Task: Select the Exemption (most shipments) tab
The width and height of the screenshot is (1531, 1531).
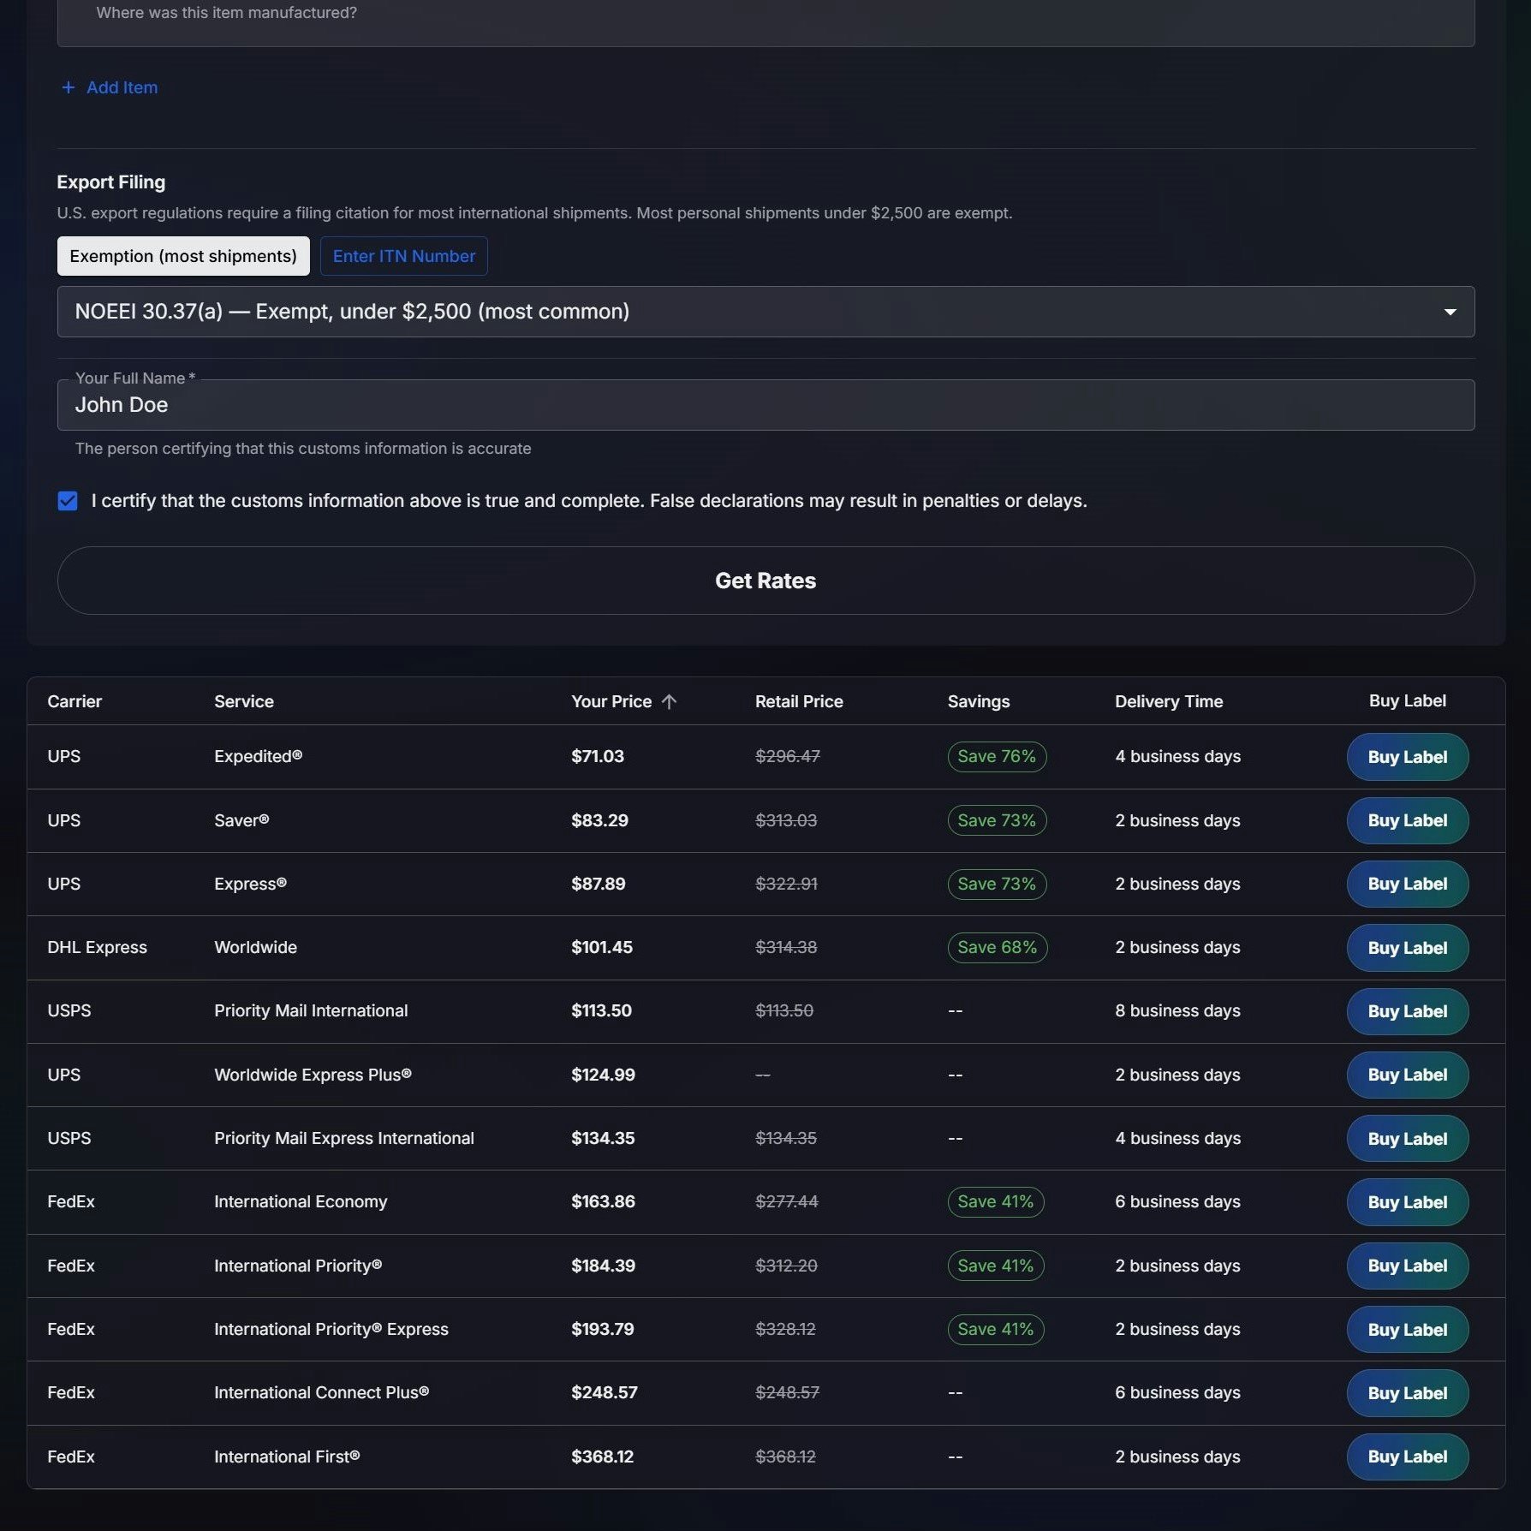Action: [x=182, y=255]
